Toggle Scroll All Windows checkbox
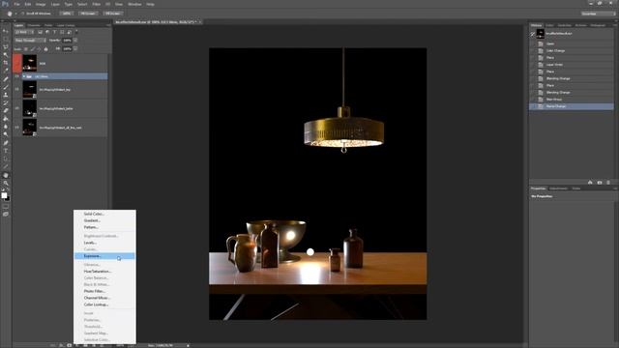Image resolution: width=619 pixels, height=348 pixels. click(22, 14)
